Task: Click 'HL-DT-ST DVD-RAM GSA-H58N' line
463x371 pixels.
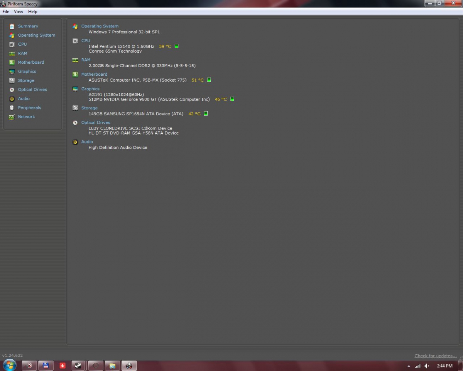Action: coord(133,133)
